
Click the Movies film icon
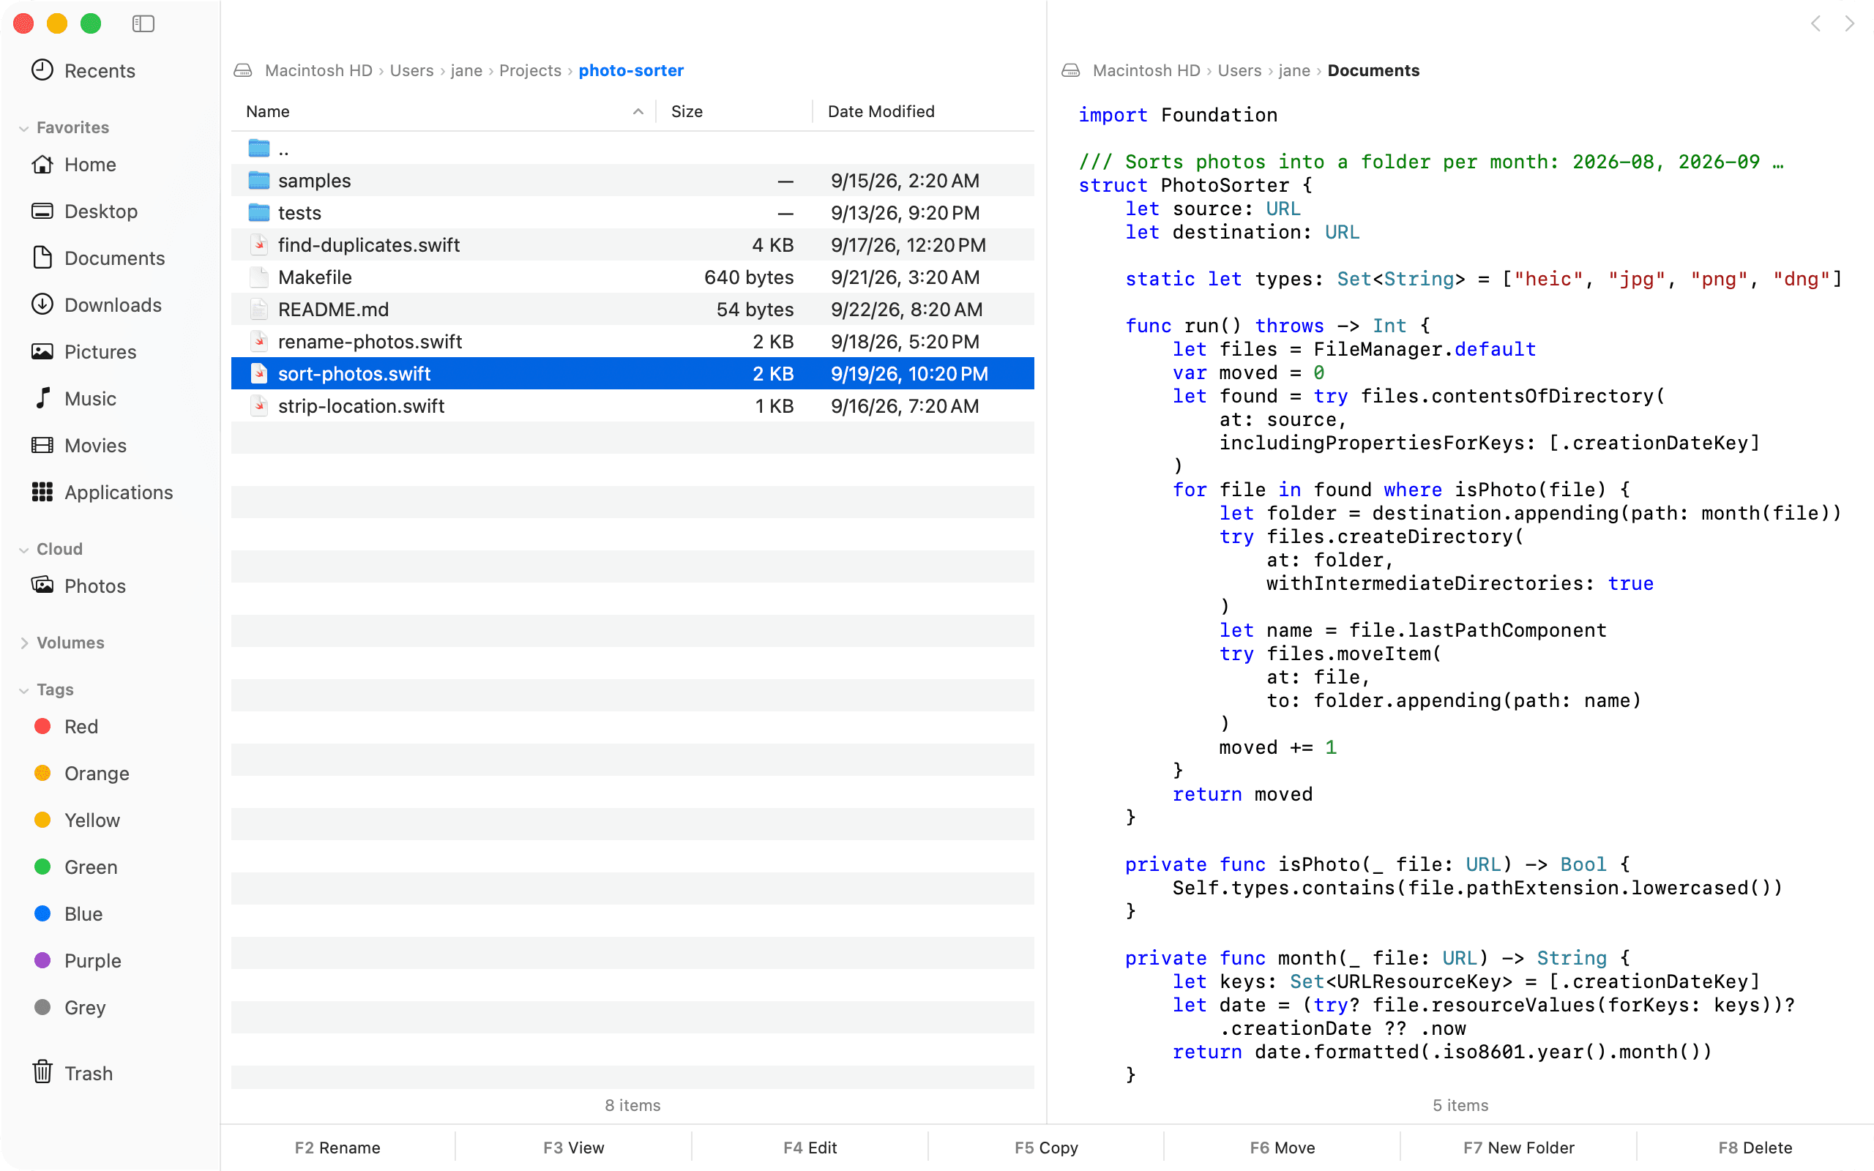42,445
